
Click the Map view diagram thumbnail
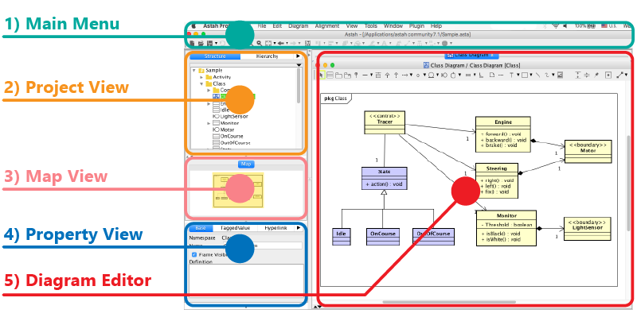pos(238,190)
